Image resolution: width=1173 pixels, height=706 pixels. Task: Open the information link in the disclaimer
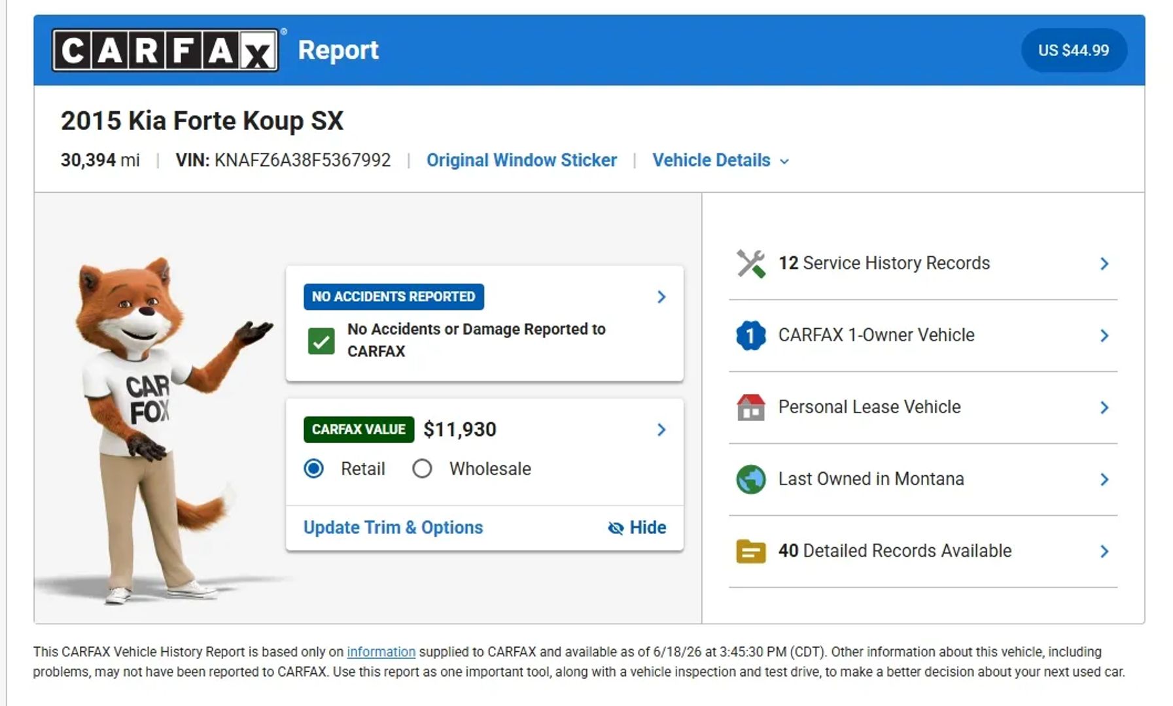tap(381, 652)
